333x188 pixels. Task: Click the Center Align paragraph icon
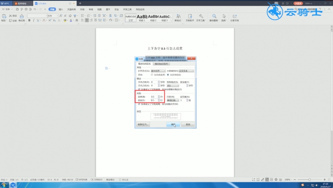(87, 20)
